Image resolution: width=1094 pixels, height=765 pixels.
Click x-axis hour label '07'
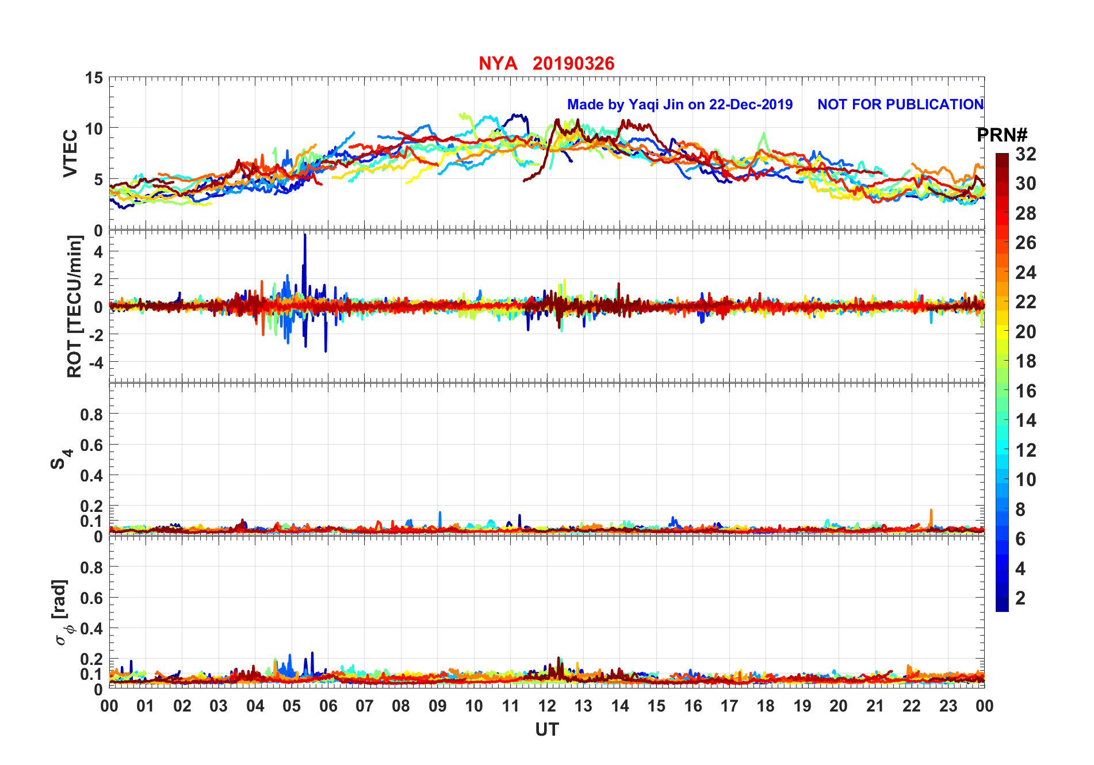click(x=365, y=706)
